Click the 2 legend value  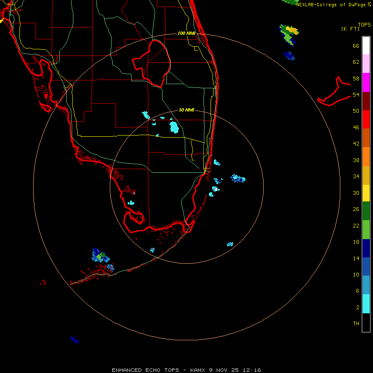(x=358, y=308)
